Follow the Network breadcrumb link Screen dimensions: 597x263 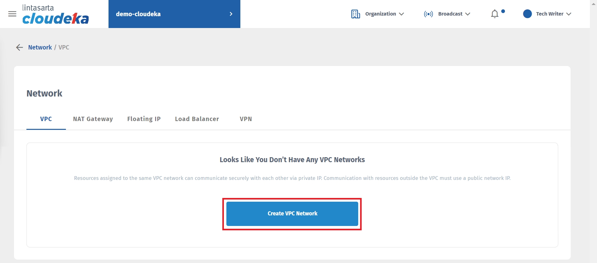point(40,47)
